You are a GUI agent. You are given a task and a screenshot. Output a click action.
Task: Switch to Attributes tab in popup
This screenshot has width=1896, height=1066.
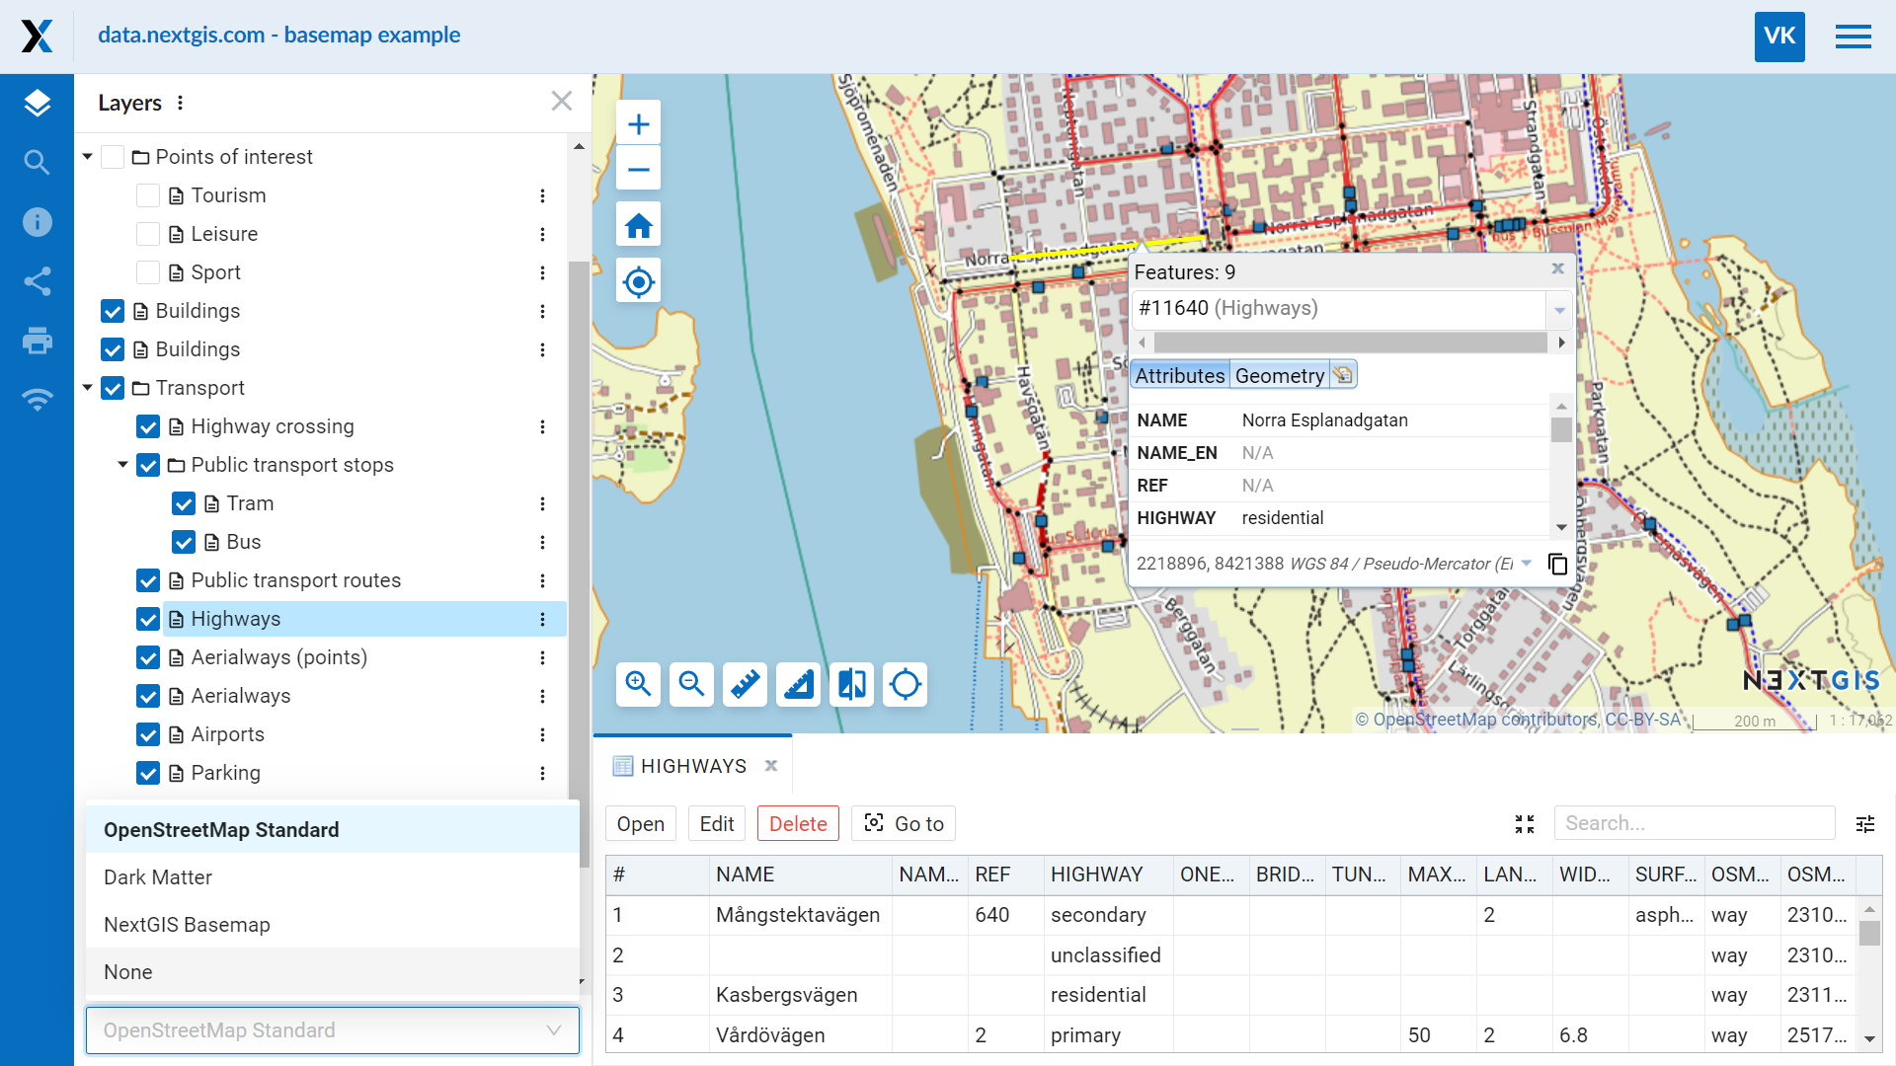pyautogui.click(x=1180, y=376)
